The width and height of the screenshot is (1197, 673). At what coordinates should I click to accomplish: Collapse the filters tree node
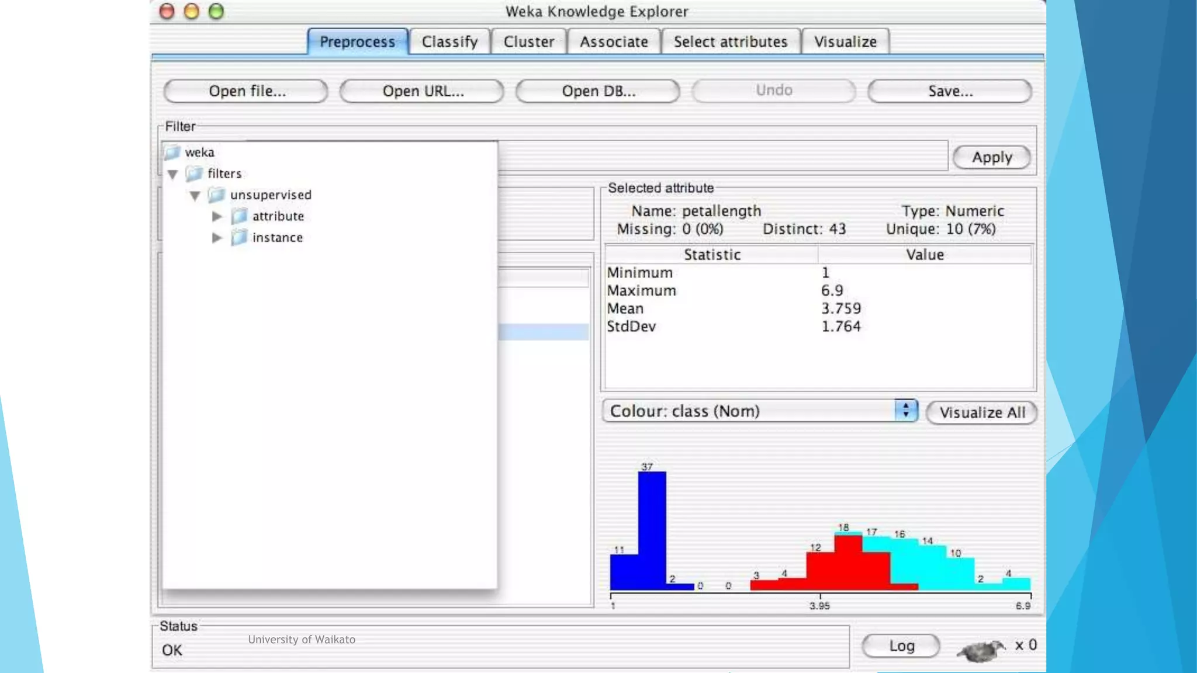click(x=172, y=174)
